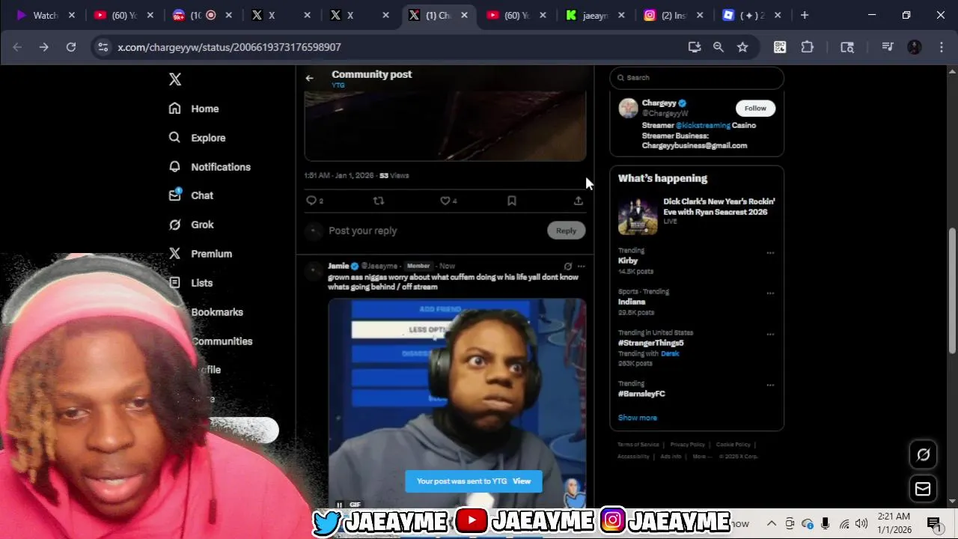Click the repost icon on the post
Screen dimensions: 958x539
click(x=379, y=201)
